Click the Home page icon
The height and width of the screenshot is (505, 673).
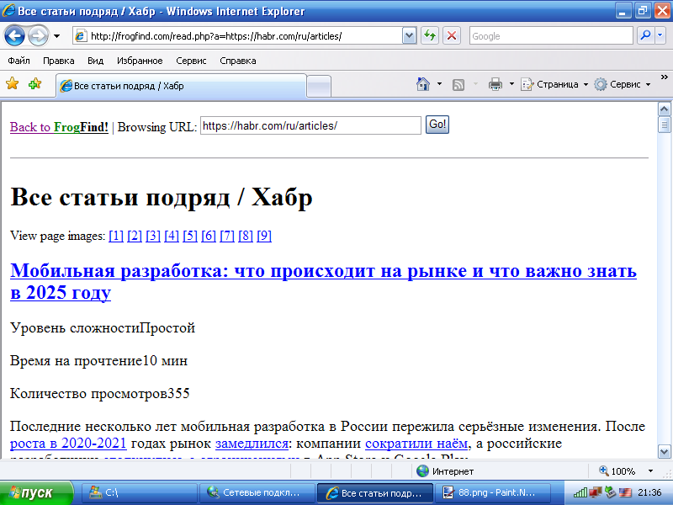423,84
